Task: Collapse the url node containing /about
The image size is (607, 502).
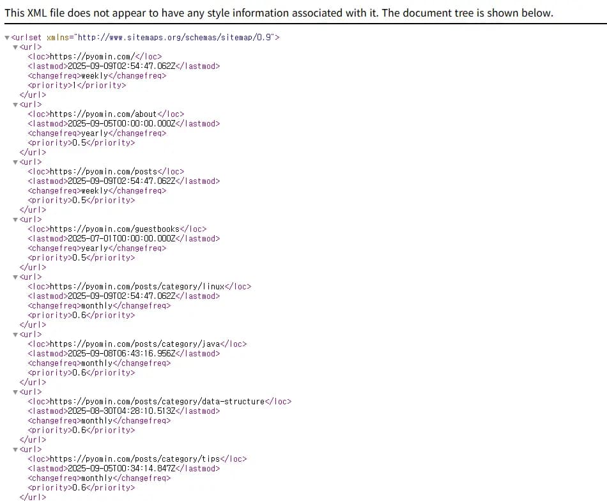Action: coord(15,105)
